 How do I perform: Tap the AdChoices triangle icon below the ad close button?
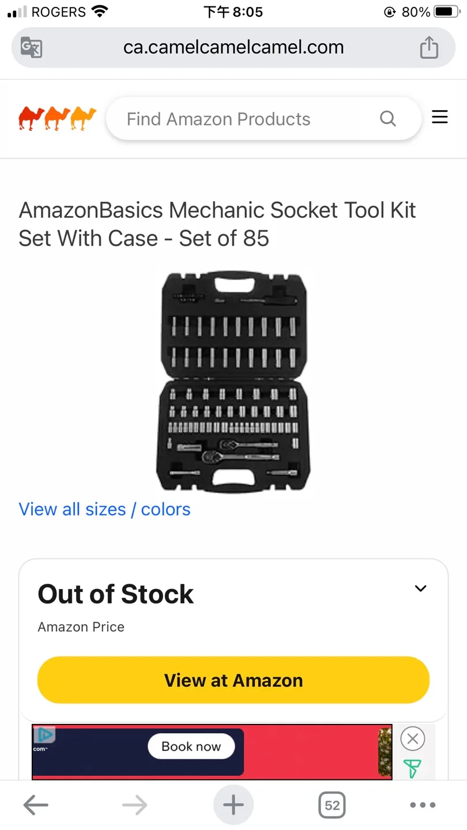pyautogui.click(x=412, y=768)
